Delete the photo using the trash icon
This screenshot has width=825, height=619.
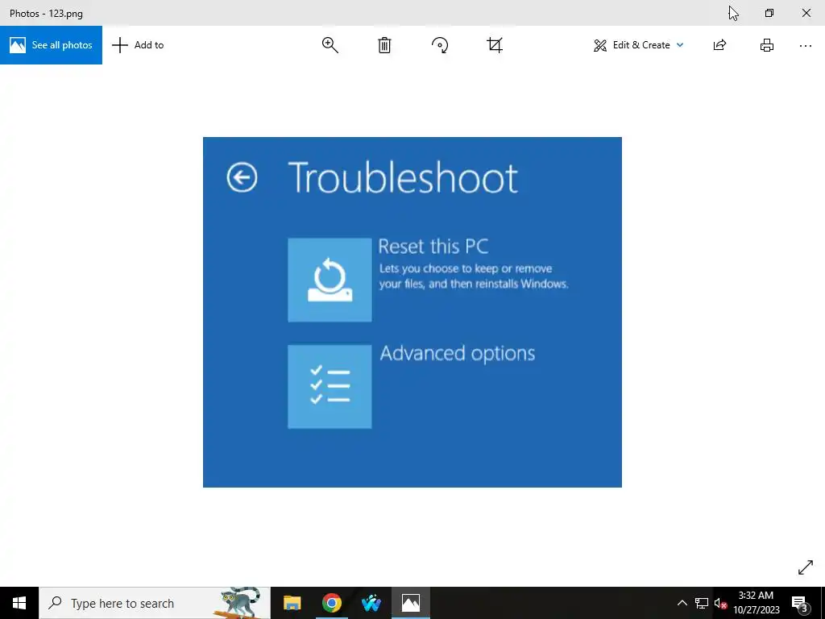pyautogui.click(x=384, y=45)
